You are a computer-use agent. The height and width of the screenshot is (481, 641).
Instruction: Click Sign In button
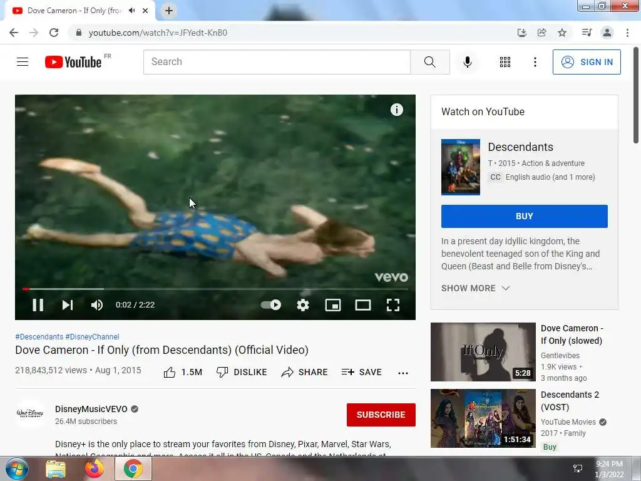(x=587, y=62)
